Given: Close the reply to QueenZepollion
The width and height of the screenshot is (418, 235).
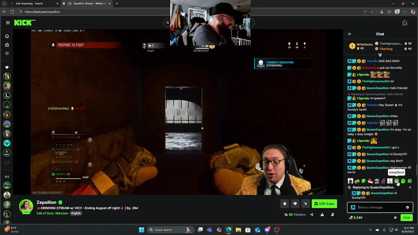Looking at the screenshot, I should (410, 187).
